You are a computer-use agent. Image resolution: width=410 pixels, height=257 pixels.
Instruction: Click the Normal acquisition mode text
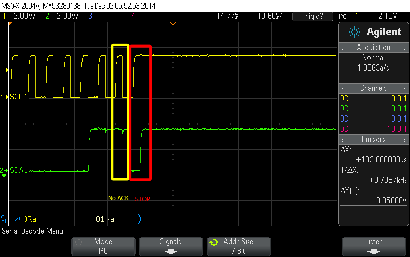(374, 58)
